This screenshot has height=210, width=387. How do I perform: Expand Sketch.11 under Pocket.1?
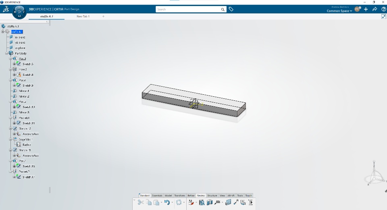point(15,123)
